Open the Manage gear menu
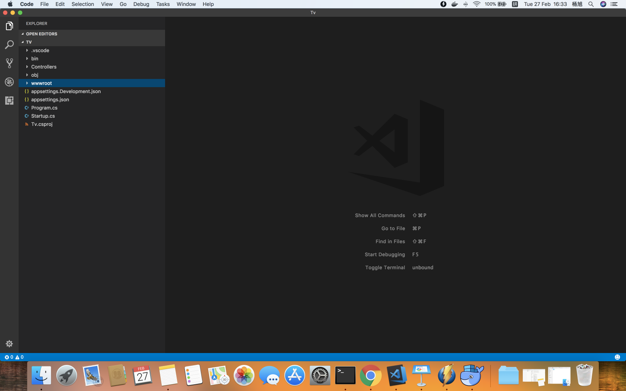 tap(9, 344)
